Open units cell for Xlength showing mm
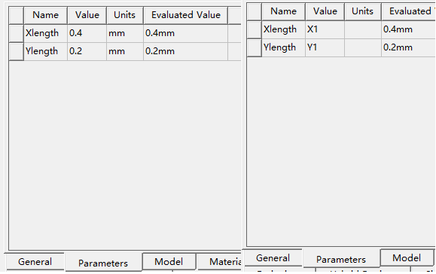436x274 pixels. [x=125, y=33]
